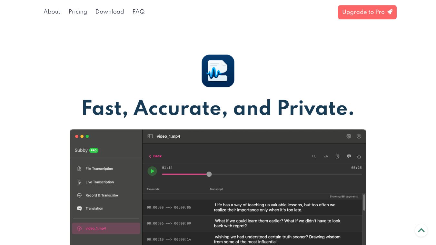Open the transcript search magnifier icon

pos(314,156)
